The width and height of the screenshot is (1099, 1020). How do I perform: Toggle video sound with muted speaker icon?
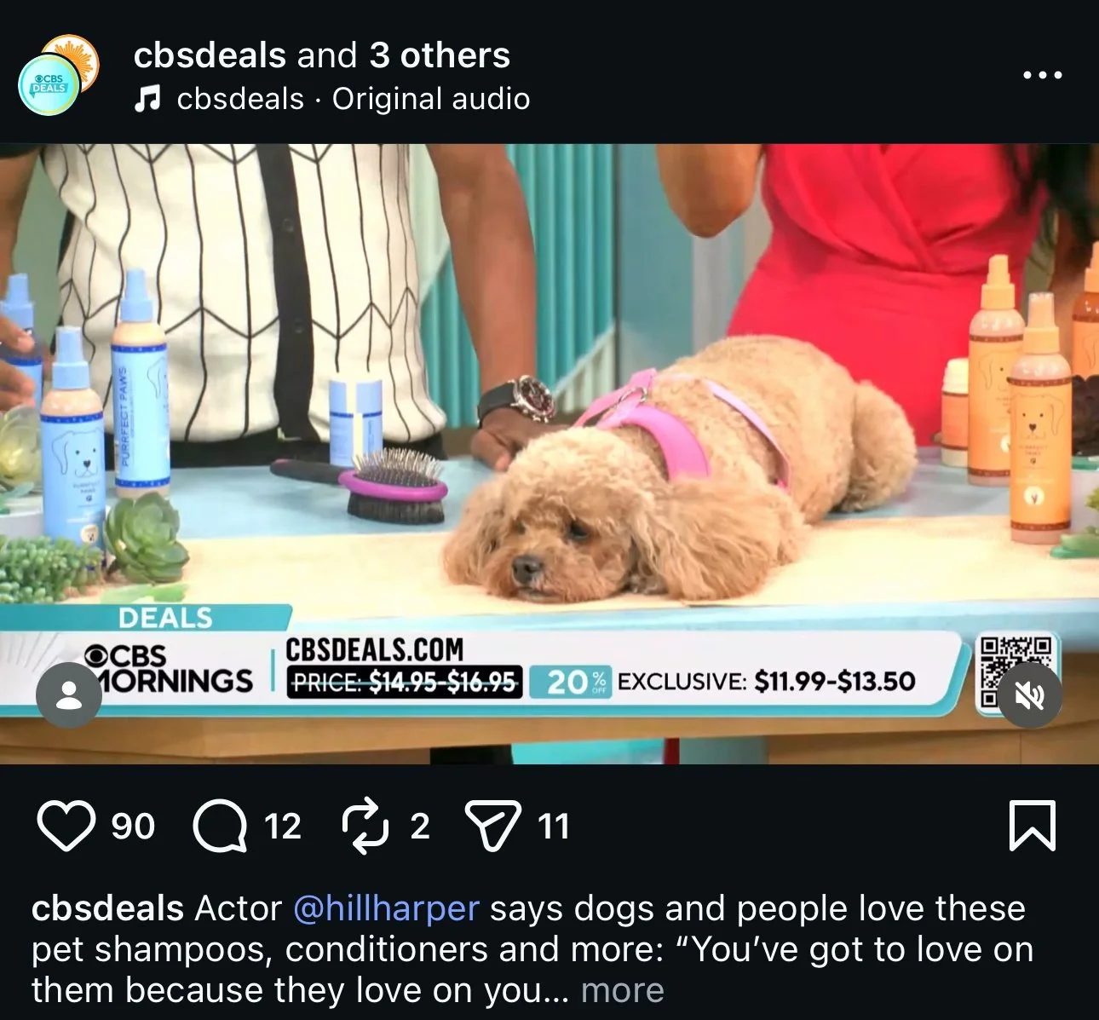tap(1030, 696)
